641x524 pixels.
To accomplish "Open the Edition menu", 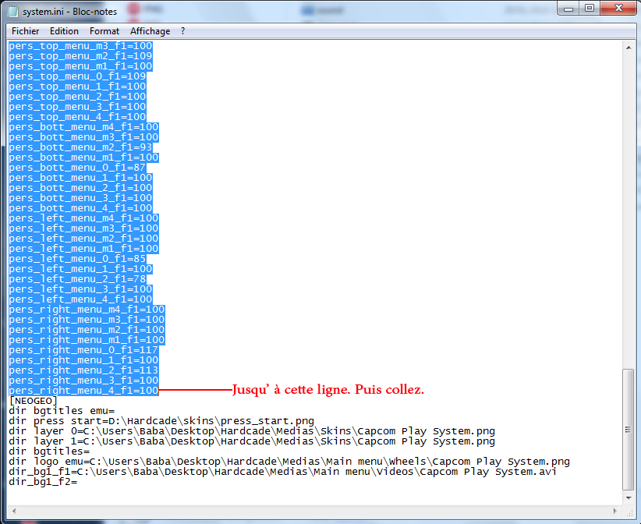I will click(64, 31).
